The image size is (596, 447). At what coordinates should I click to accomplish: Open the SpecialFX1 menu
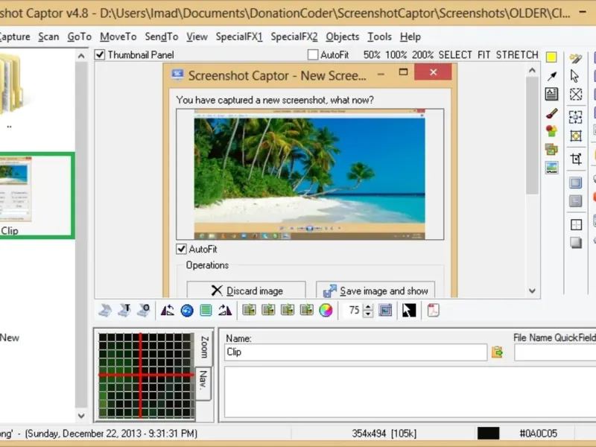point(239,37)
